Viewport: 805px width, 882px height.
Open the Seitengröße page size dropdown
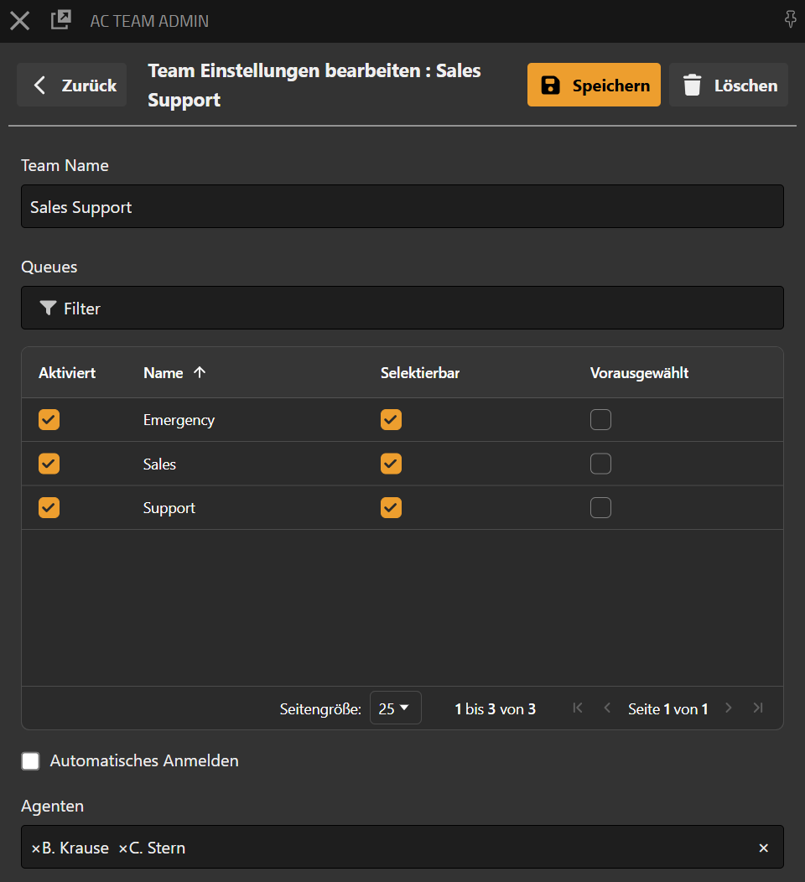395,708
